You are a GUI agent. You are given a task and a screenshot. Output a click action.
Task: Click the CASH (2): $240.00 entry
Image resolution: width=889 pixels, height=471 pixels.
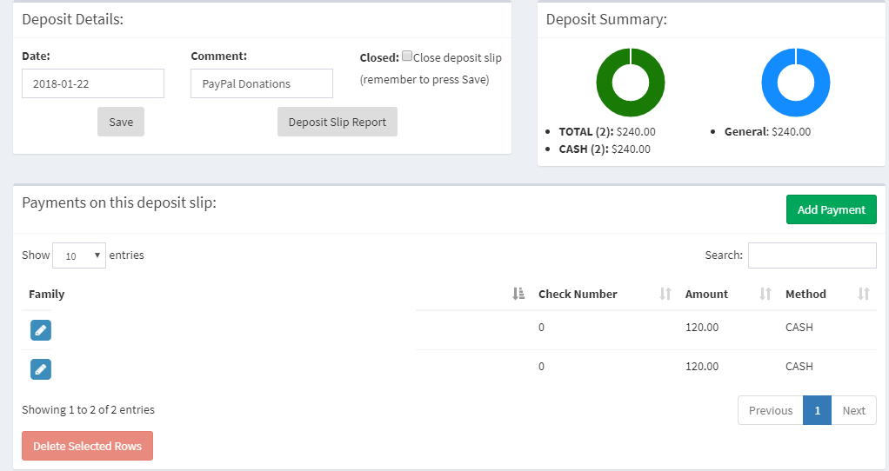click(x=605, y=149)
